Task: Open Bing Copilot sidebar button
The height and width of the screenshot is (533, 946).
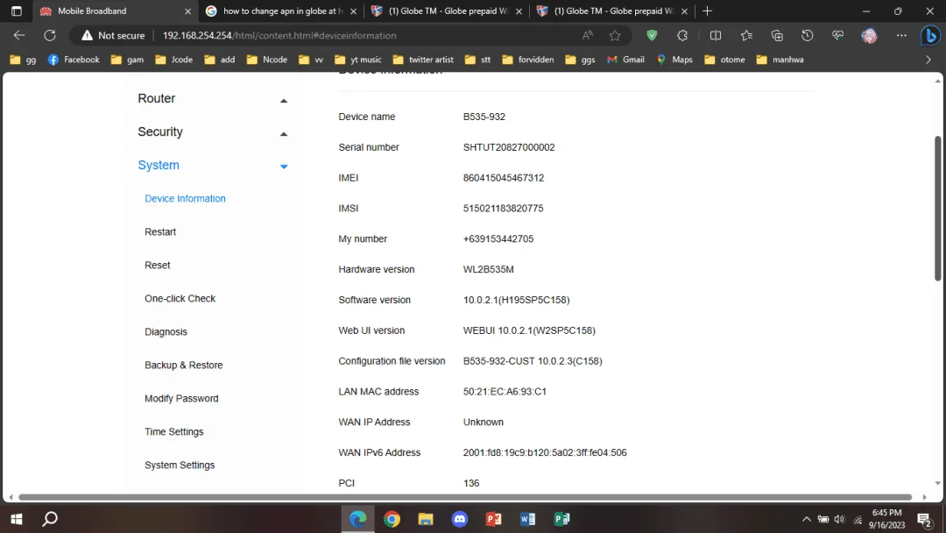Action: tap(931, 36)
